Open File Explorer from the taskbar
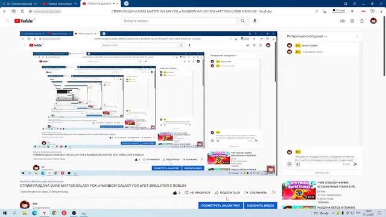386x217 pixels. tap(24, 213)
